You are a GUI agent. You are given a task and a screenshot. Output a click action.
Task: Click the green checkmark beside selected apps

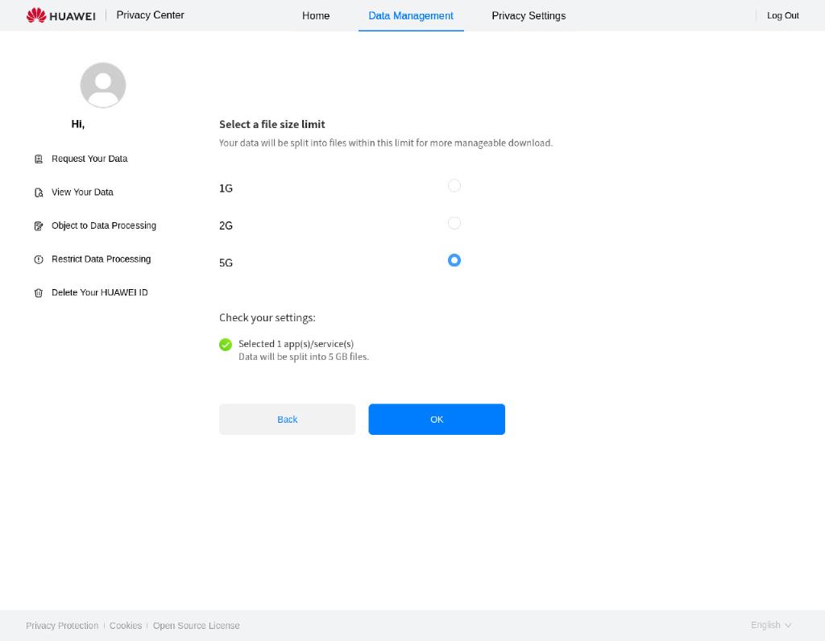pyautogui.click(x=226, y=344)
